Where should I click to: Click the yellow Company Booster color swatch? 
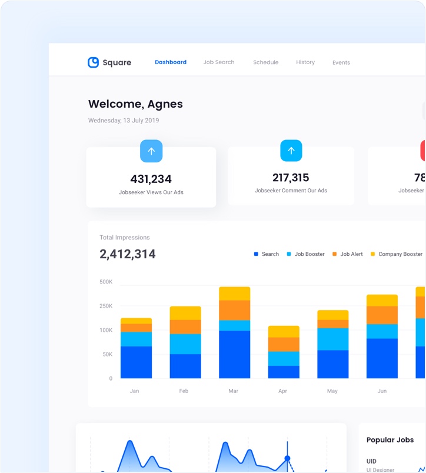tap(372, 254)
